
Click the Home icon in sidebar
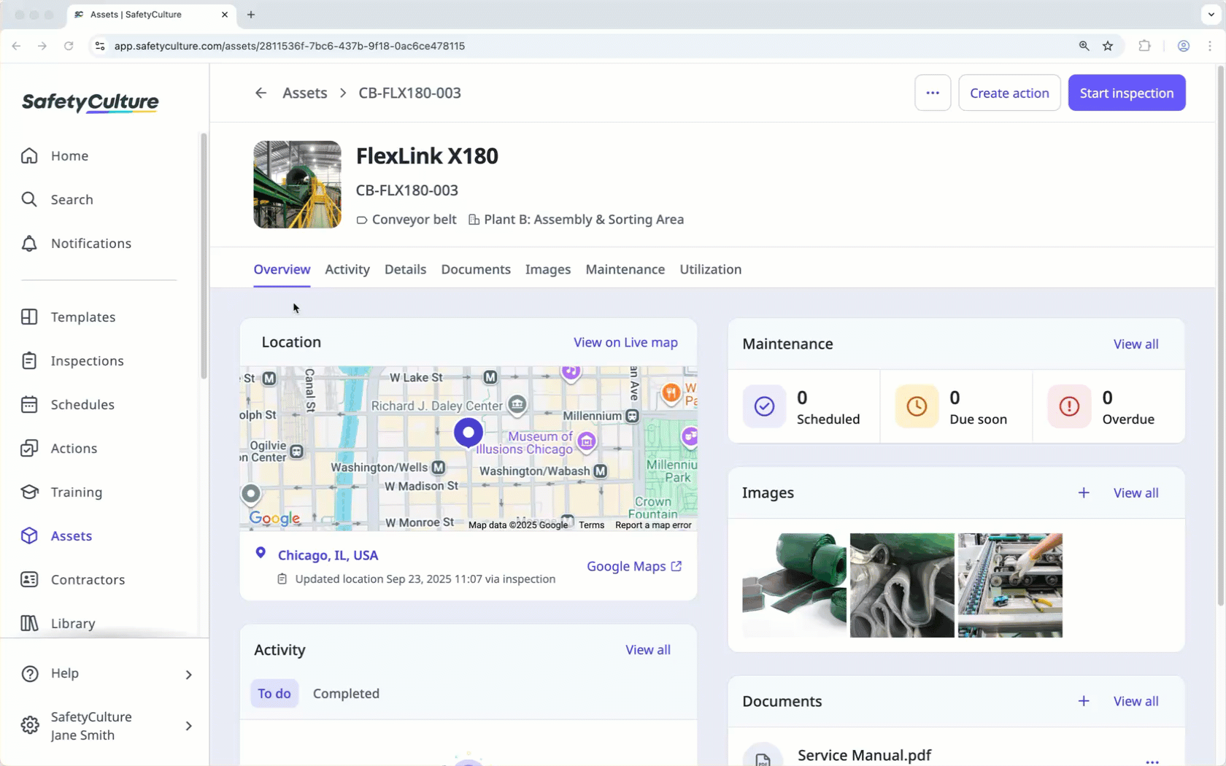[x=29, y=155]
